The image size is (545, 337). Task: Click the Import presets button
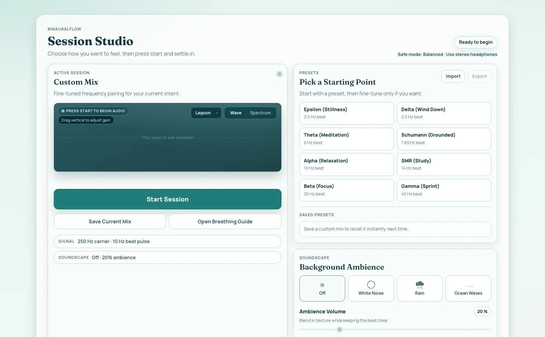[453, 76]
